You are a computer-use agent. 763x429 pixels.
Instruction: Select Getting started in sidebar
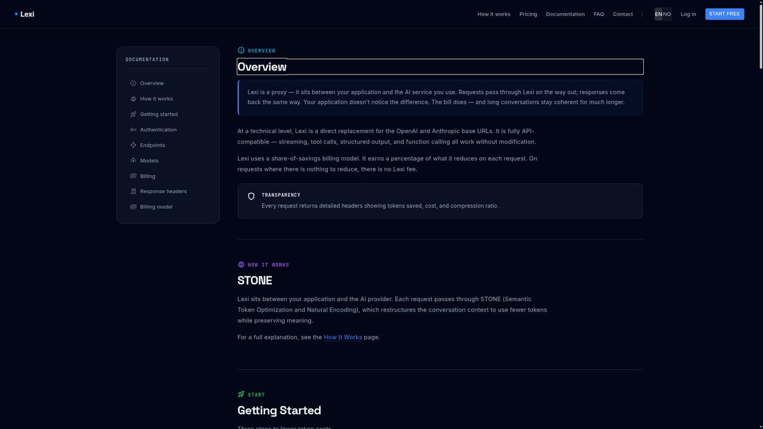(x=168, y=114)
